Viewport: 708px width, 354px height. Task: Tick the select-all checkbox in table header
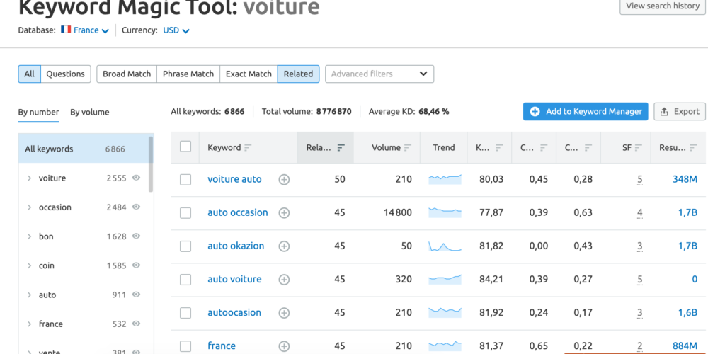185,147
